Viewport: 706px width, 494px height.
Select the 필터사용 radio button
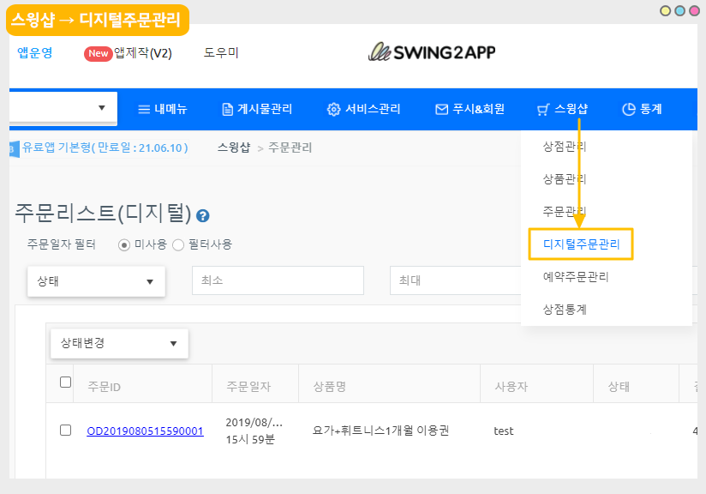pos(178,244)
